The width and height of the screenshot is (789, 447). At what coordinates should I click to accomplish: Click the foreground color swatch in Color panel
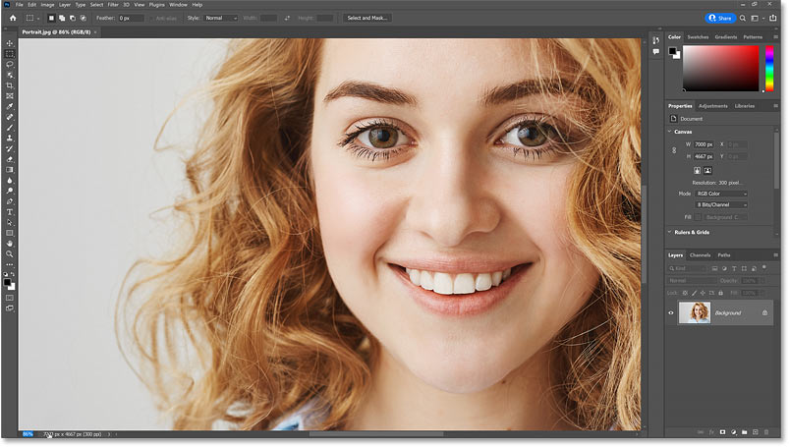[x=672, y=51]
